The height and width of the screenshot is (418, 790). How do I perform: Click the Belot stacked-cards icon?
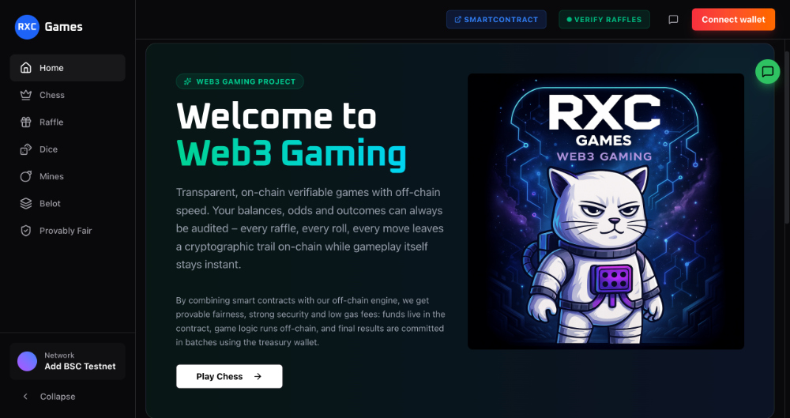pyautogui.click(x=26, y=204)
